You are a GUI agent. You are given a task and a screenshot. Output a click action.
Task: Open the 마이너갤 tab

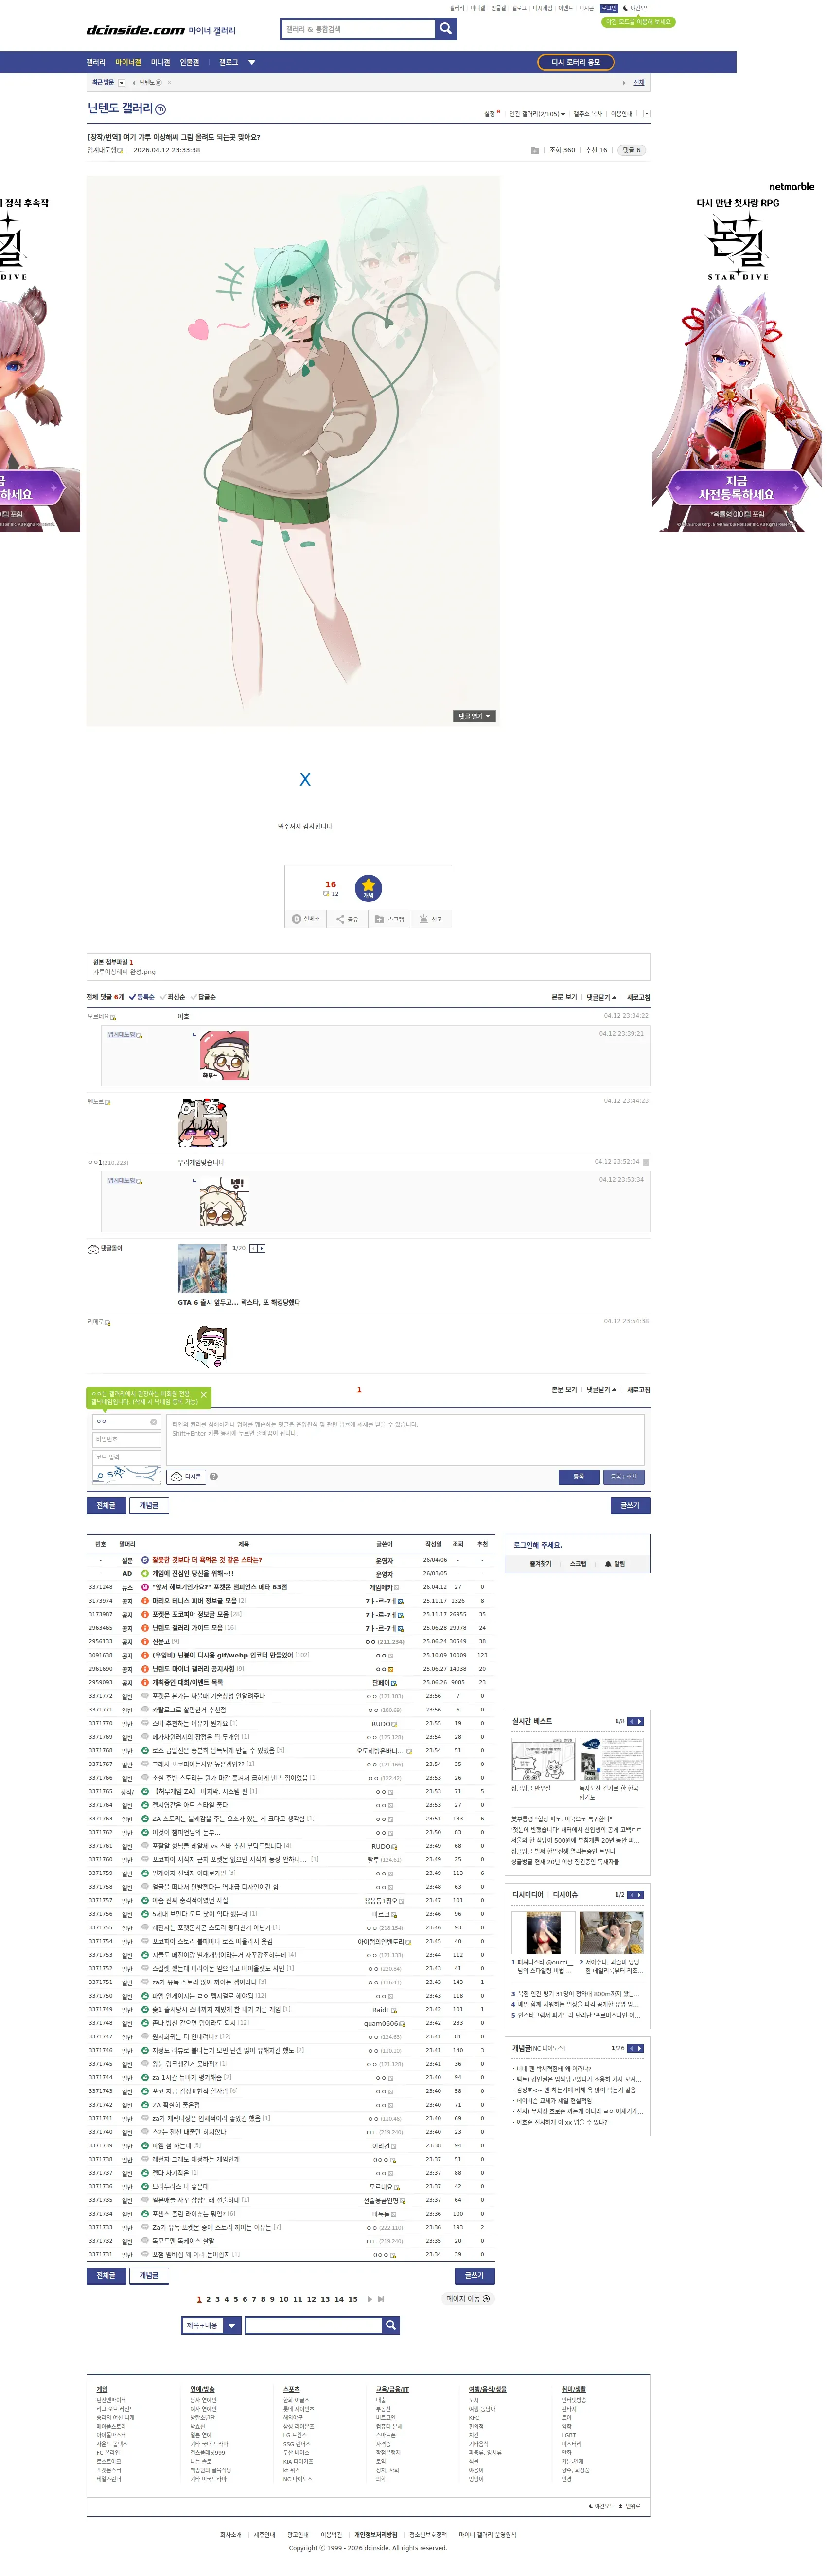click(128, 62)
